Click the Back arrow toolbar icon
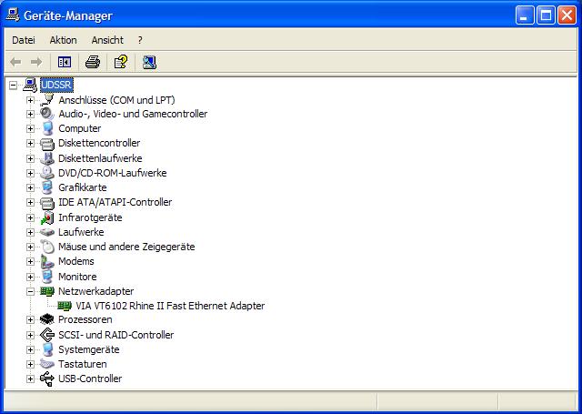Viewport: 582px width, 414px height. [15, 62]
